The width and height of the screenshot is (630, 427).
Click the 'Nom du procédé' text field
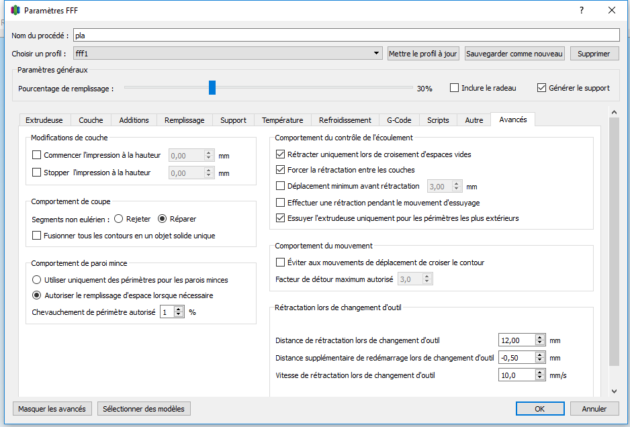pyautogui.click(x=347, y=36)
